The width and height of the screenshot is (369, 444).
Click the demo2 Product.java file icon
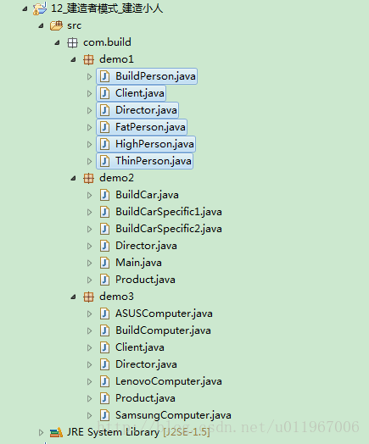coord(105,280)
